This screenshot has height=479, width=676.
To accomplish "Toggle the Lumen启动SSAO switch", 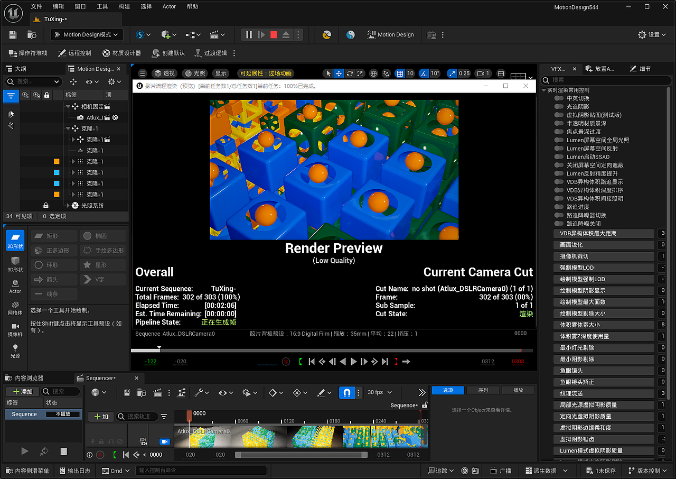I will pos(558,157).
